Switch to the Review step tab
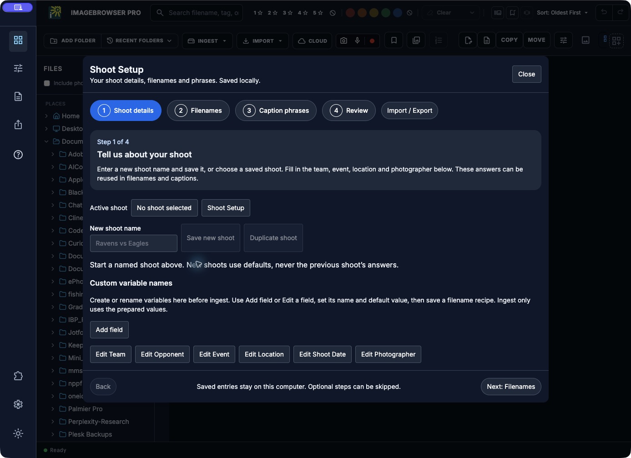The height and width of the screenshot is (458, 631). [349, 111]
